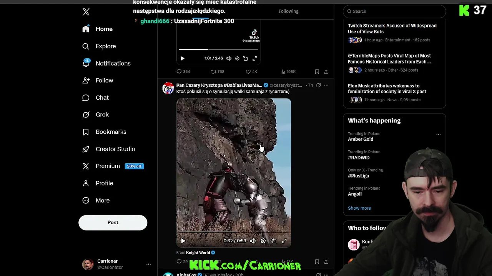This screenshot has width=492, height=276.
Task: Open Follow in sidebar
Action: [98, 80]
